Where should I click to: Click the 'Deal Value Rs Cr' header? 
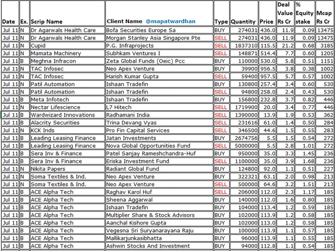285,13
